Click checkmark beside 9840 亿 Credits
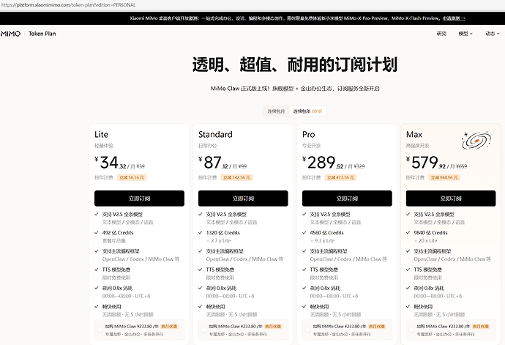Viewport: 505px width, 345px height. pyautogui.click(x=408, y=232)
